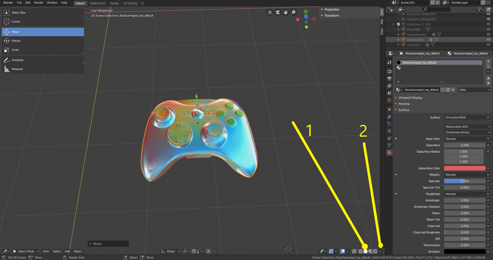Screen dimensions: 493x260
Task: Choose the Rotate tool
Action: (x=43, y=41)
